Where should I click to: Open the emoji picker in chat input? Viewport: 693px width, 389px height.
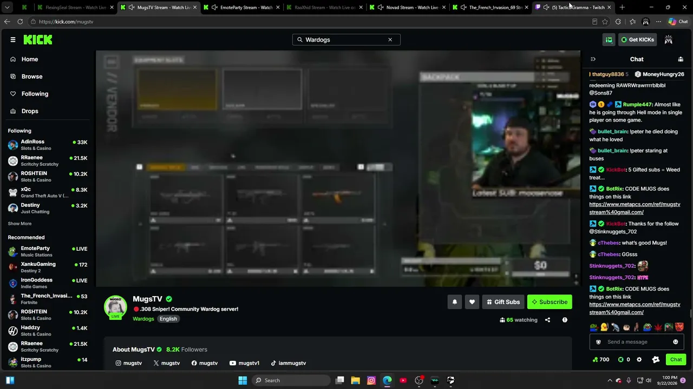click(675, 342)
